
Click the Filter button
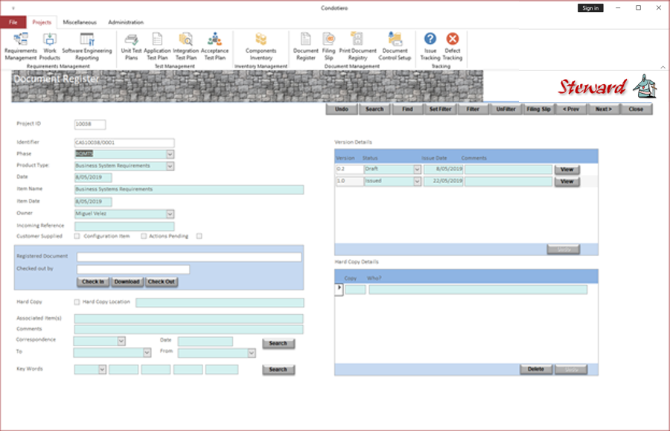(473, 109)
